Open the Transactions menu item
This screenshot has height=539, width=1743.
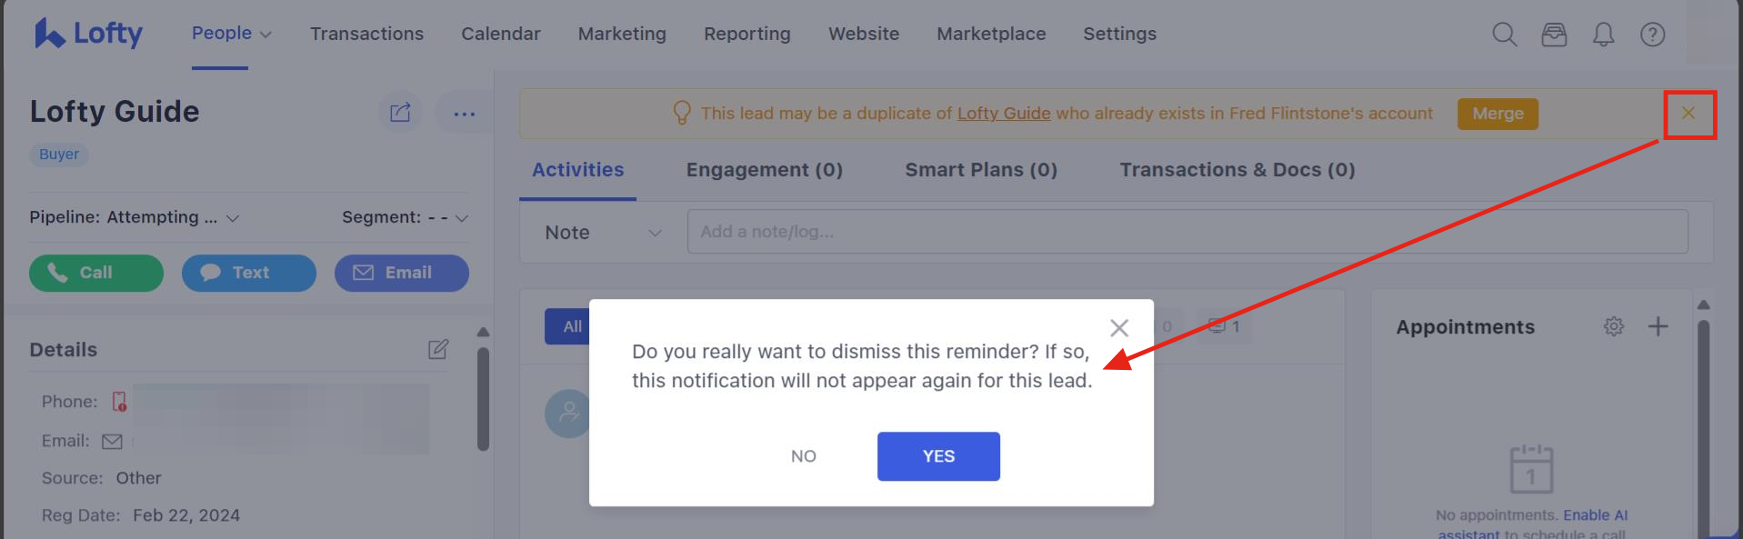pyautogui.click(x=366, y=34)
